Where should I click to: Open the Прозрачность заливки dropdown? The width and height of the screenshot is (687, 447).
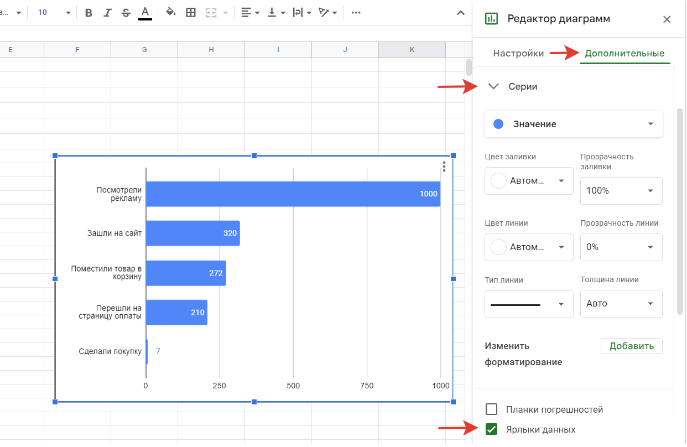click(x=621, y=191)
